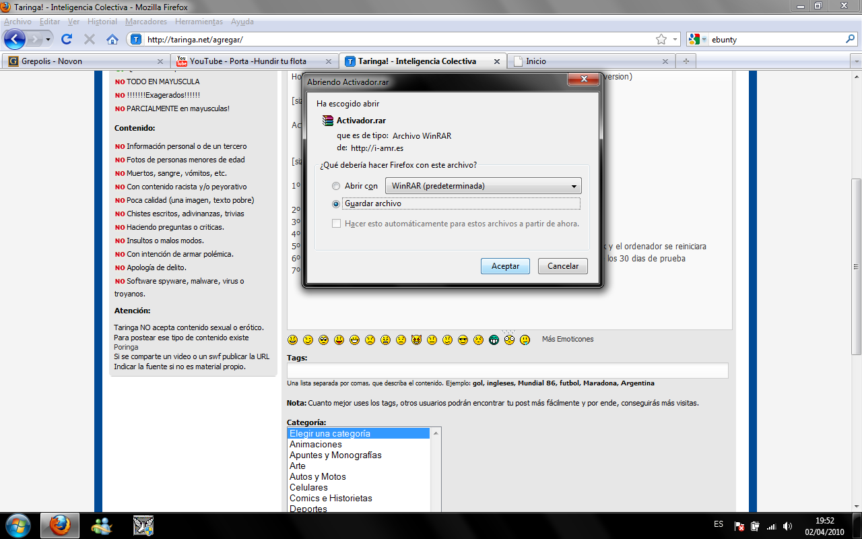Click the network signal tray icon
This screenshot has width=862, height=539.
click(772, 526)
